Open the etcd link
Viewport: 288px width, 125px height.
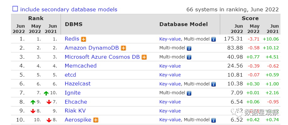click(70, 75)
